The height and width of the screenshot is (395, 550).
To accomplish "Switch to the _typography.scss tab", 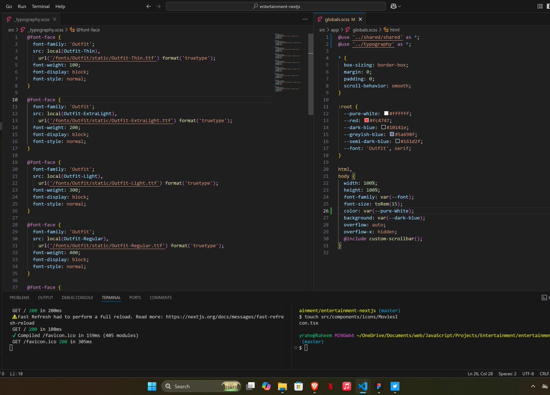I will 33,19.
